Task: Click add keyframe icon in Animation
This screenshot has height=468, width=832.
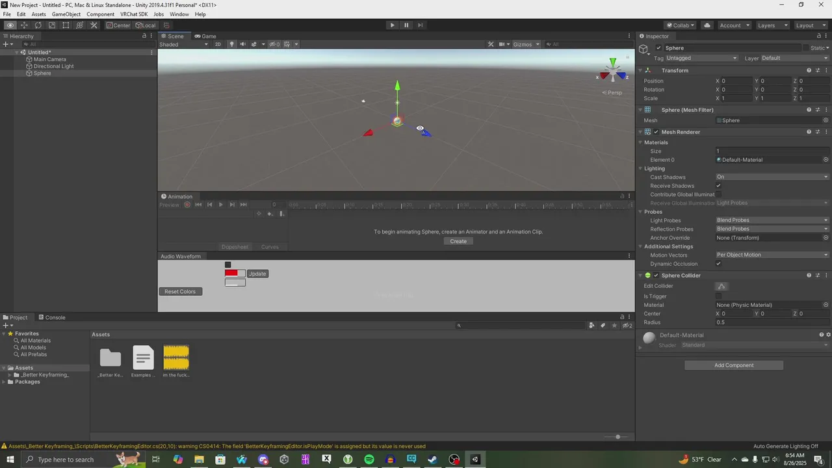Action: (270, 214)
